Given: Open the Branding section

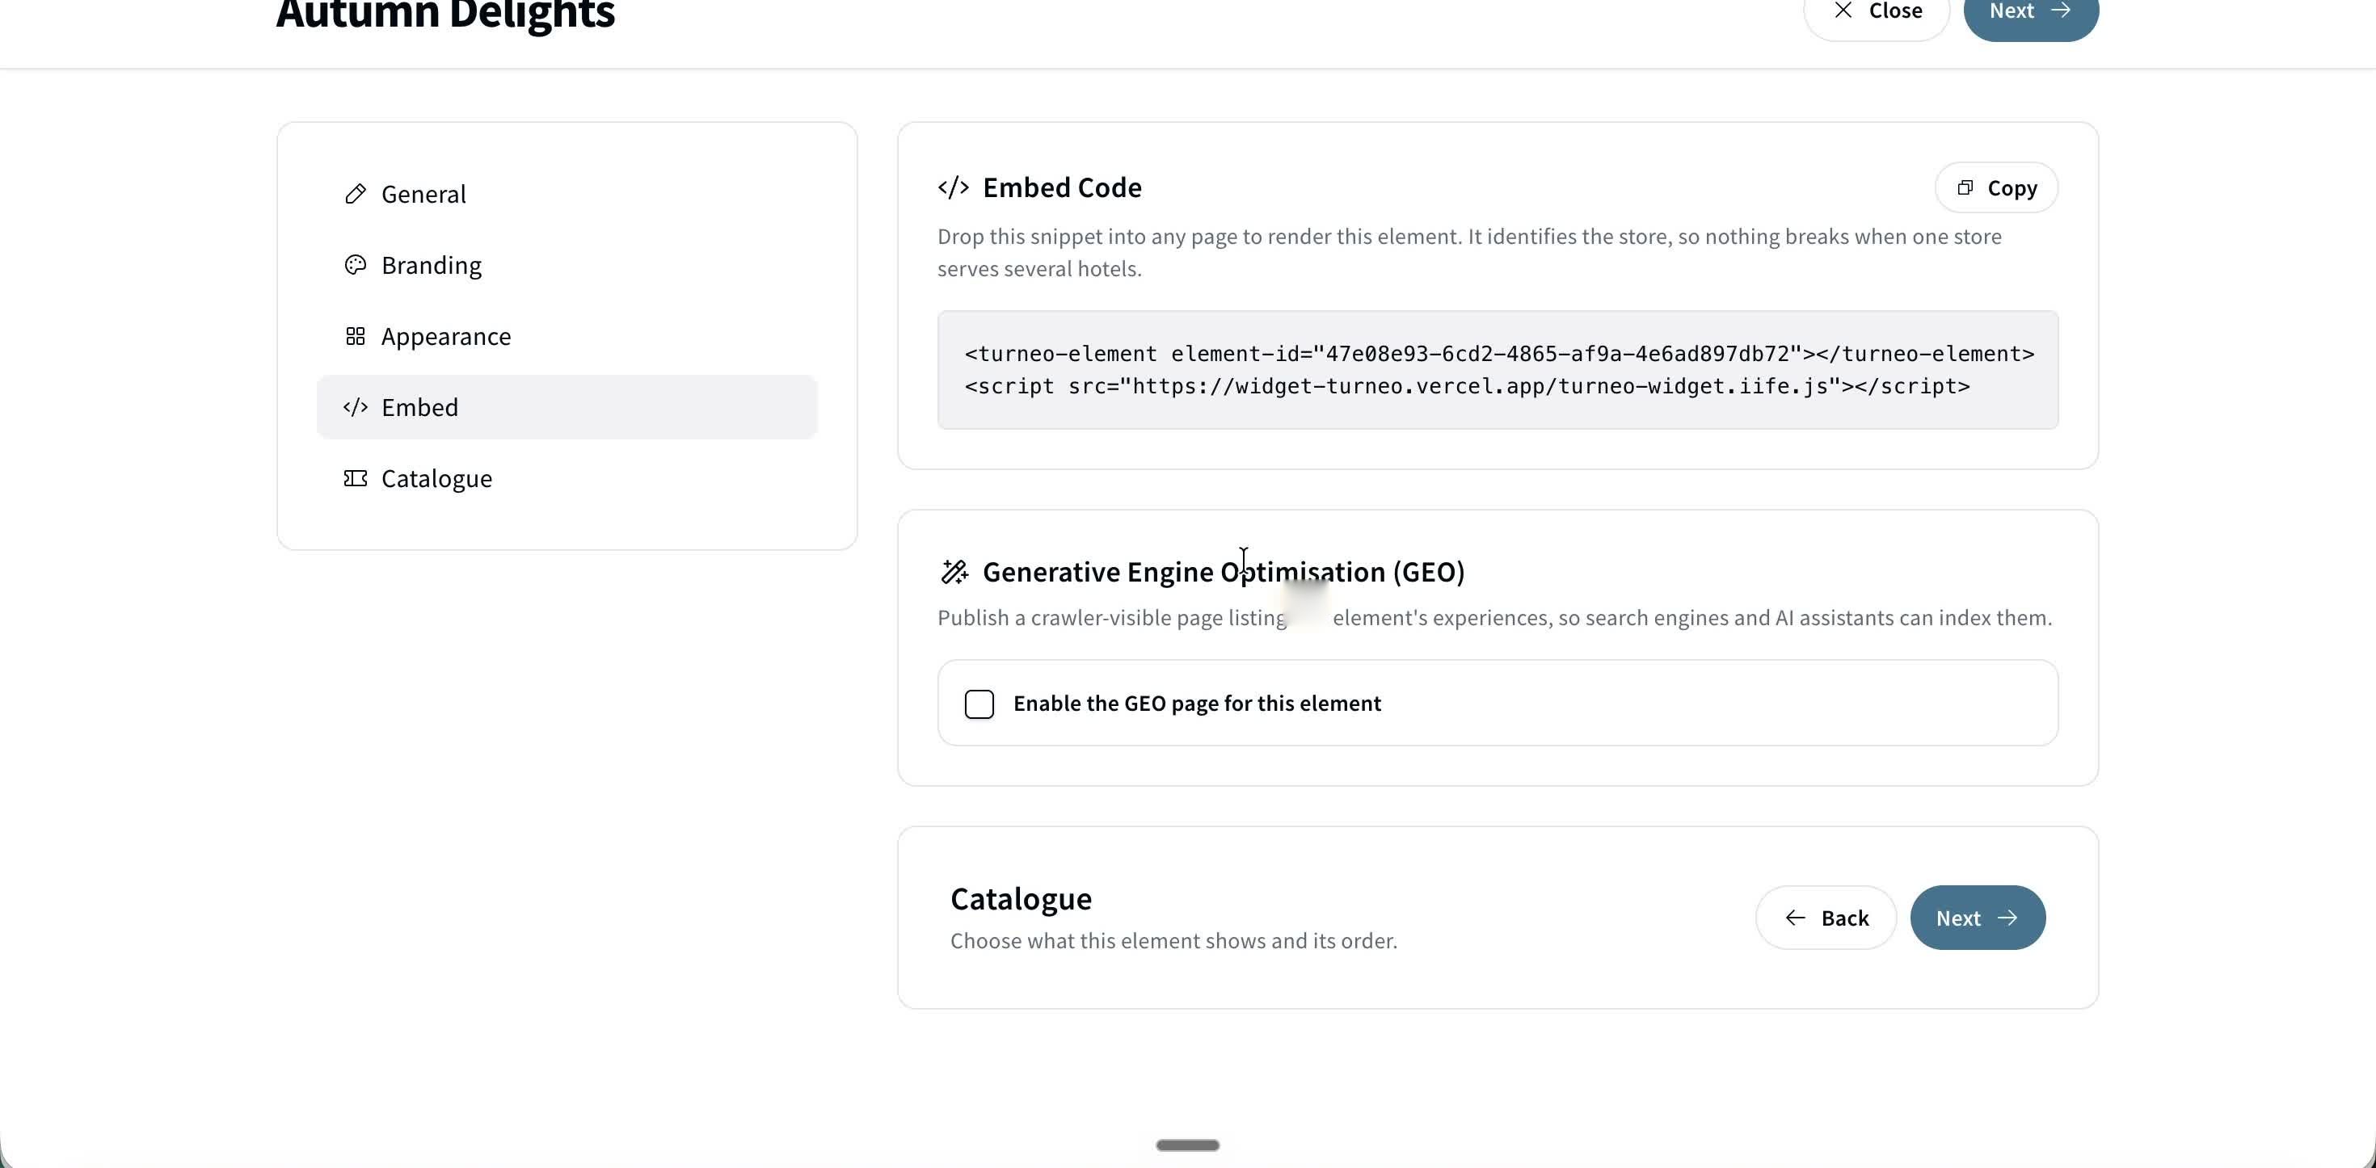Looking at the screenshot, I should [567, 265].
